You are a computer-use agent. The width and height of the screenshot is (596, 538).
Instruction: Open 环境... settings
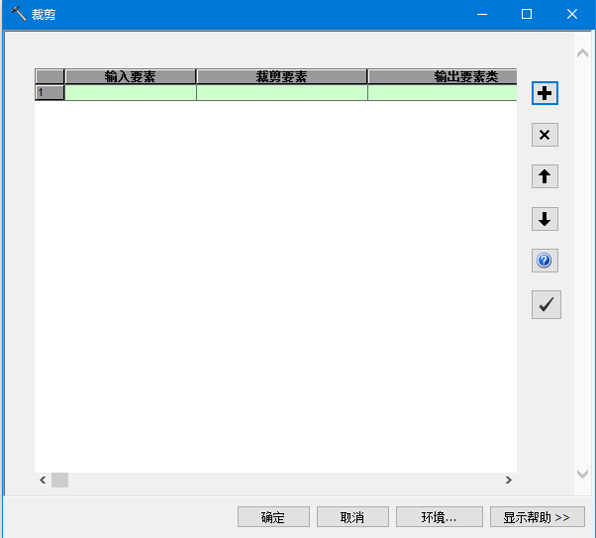(x=439, y=516)
